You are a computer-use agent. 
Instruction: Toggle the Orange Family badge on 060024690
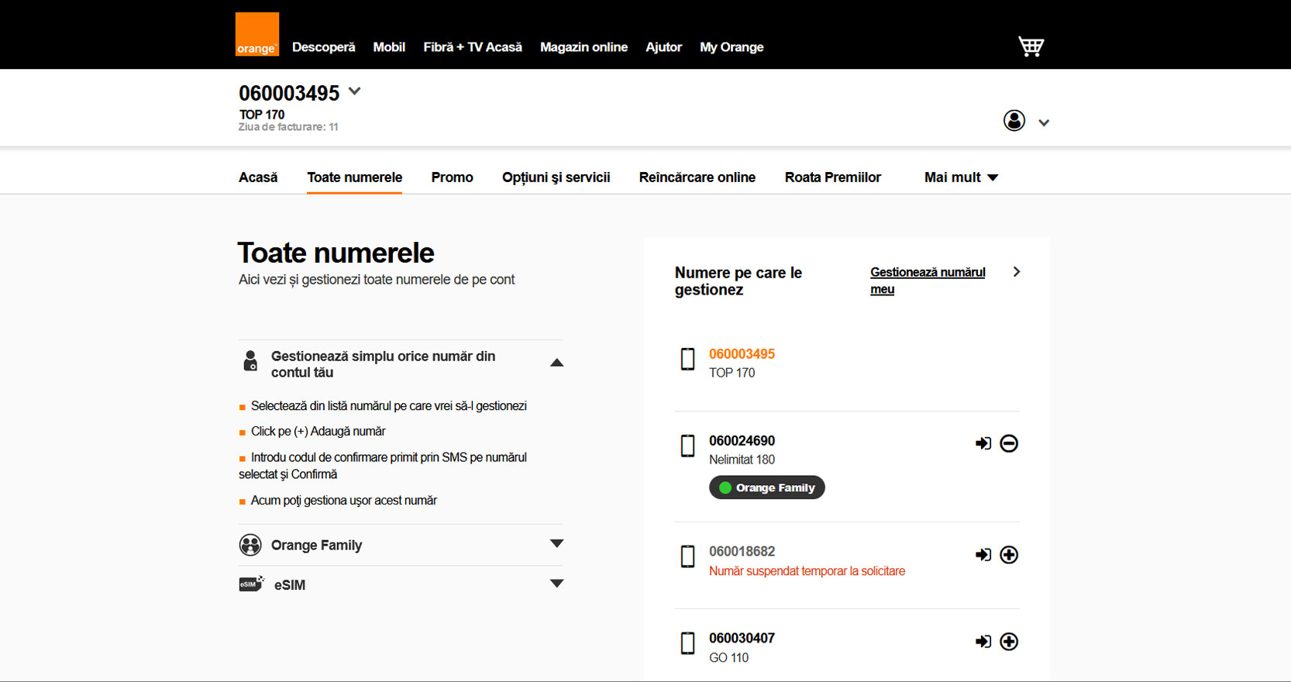[766, 487]
